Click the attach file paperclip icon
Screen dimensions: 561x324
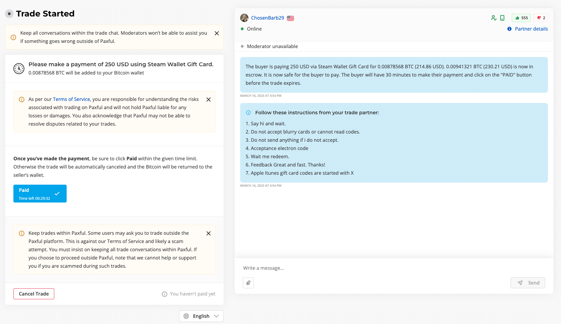click(x=248, y=283)
